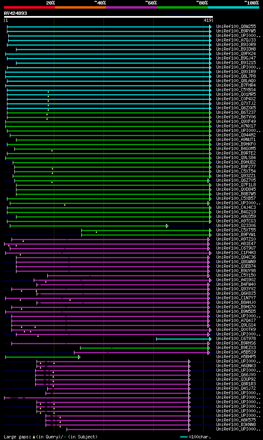Select the UniRef100_Q66JV0 label
Screen dimensions: 263x440
(x=236, y=375)
